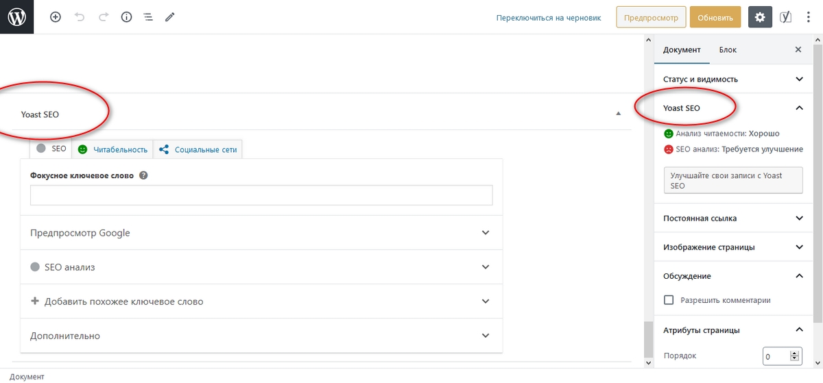Increase the Порядок value with stepper

[795, 354]
